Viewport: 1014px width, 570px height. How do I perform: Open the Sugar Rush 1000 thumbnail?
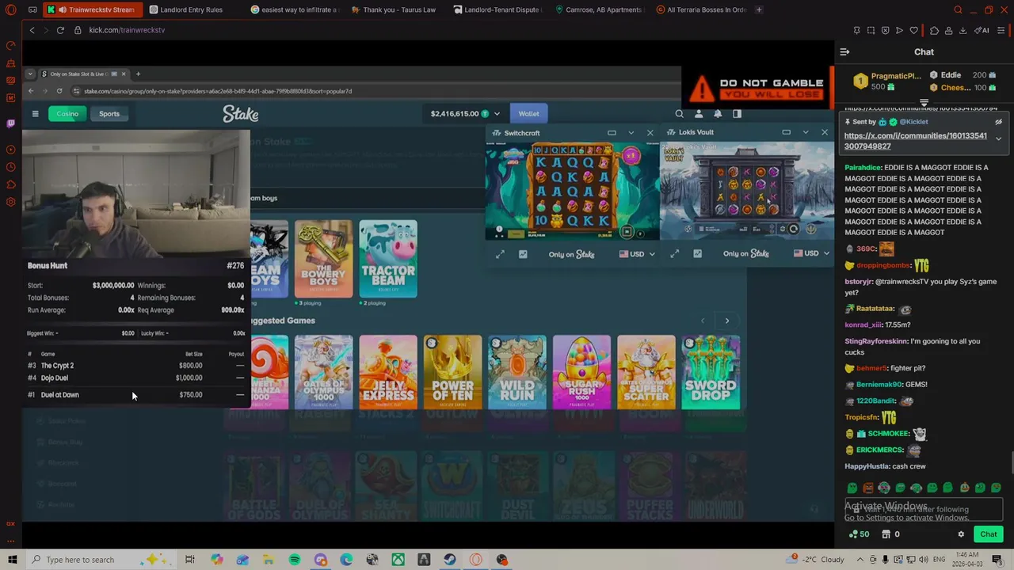[581, 372]
